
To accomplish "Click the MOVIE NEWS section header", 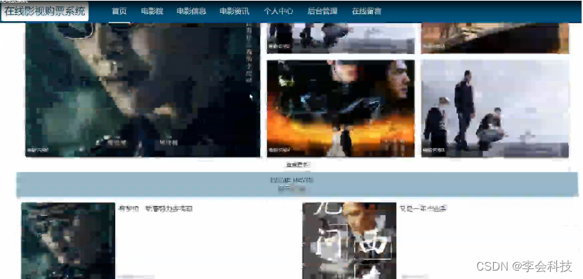I will [x=297, y=185].
